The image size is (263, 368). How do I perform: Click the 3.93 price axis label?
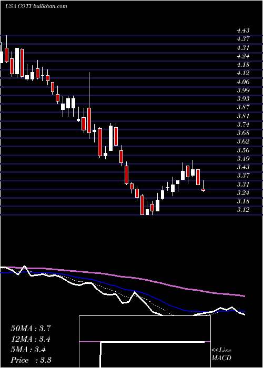(243, 99)
